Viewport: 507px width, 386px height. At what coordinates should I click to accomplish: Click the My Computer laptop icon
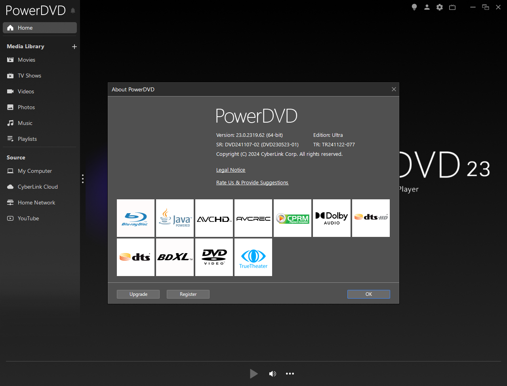coord(10,171)
